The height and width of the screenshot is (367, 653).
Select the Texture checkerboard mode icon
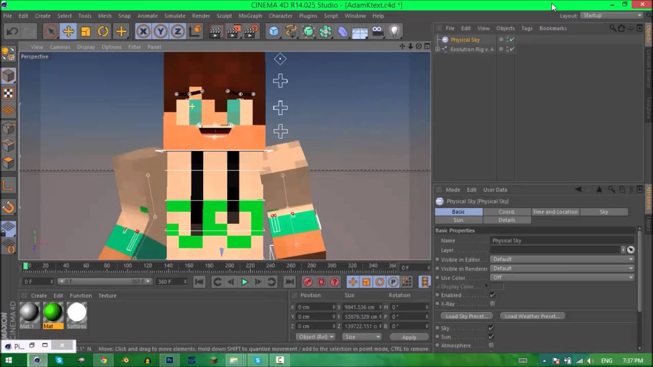tap(8, 93)
